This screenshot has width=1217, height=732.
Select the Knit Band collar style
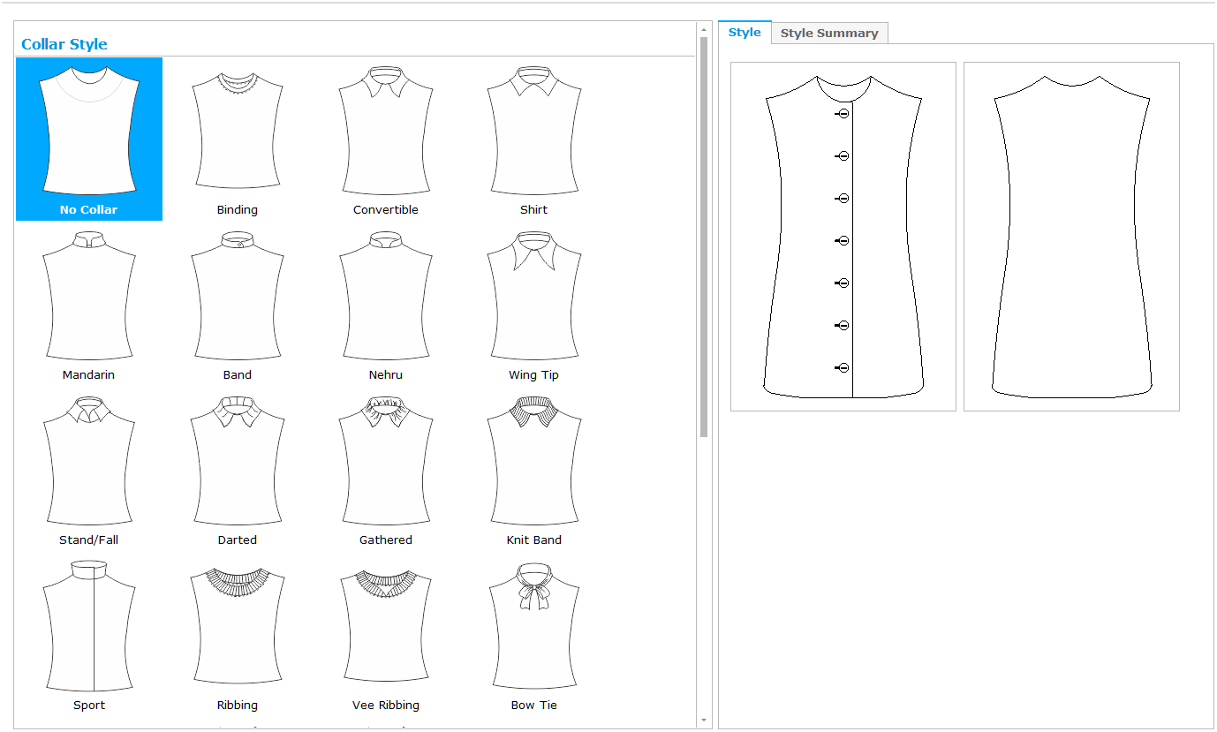533,469
